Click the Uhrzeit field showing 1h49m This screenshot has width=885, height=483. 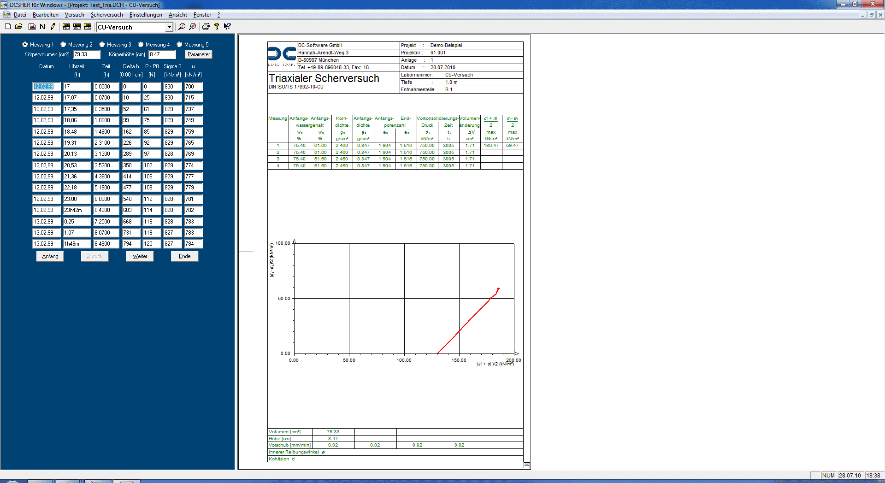[x=77, y=244]
